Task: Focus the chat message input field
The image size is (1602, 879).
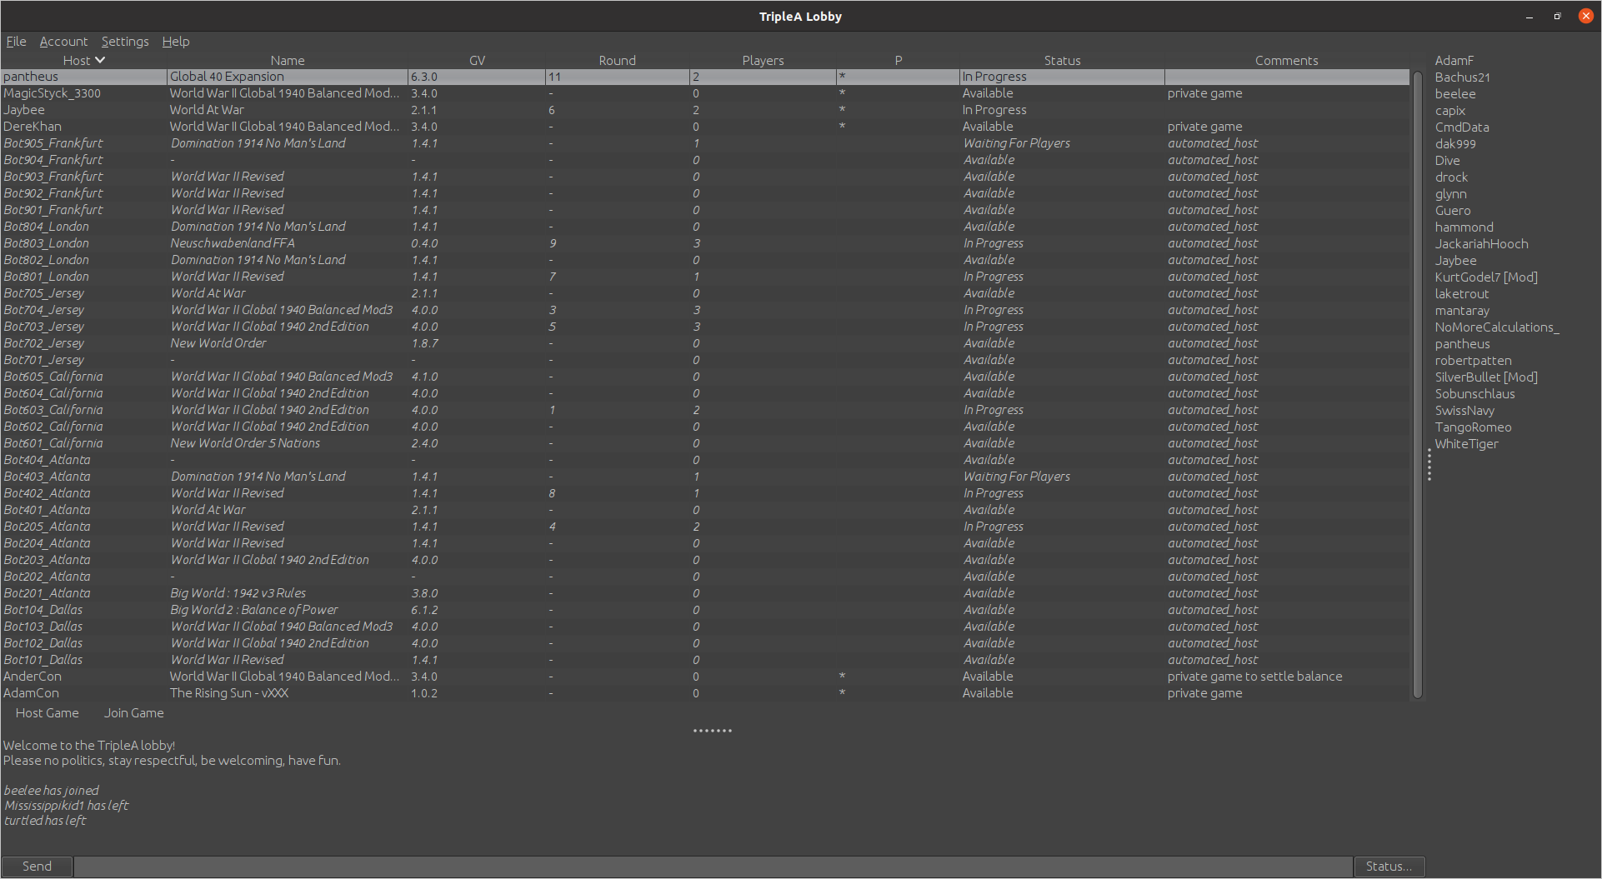Action: tap(713, 867)
